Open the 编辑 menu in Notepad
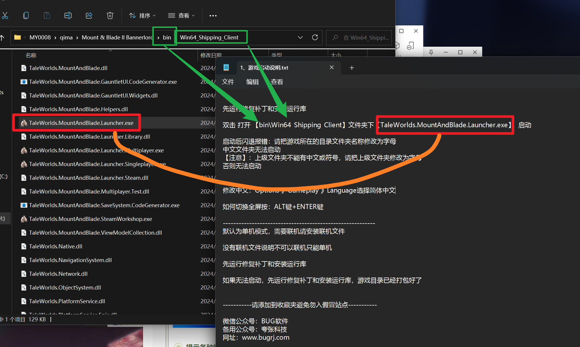The image size is (580, 347). tap(252, 82)
